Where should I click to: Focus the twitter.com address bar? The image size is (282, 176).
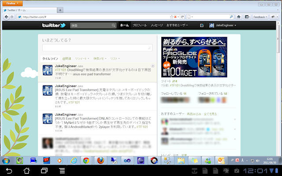point(93,17)
